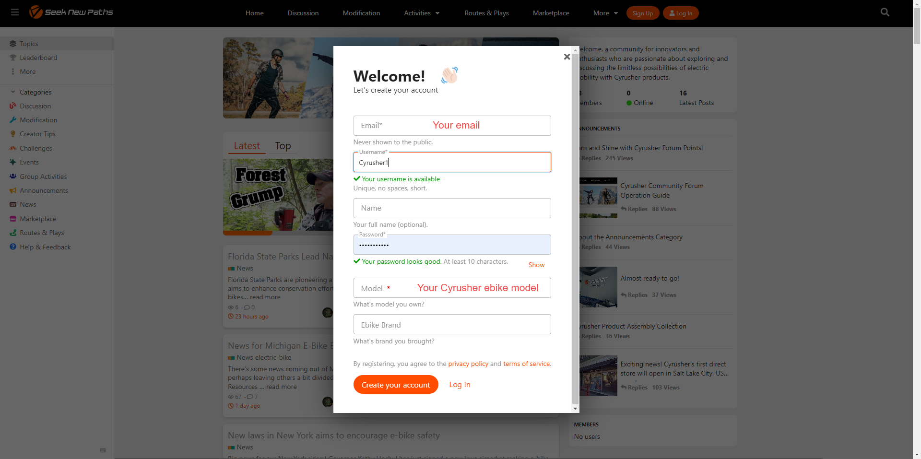Click the signup dialog scrollbar
The height and width of the screenshot is (459, 921).
tap(575, 225)
